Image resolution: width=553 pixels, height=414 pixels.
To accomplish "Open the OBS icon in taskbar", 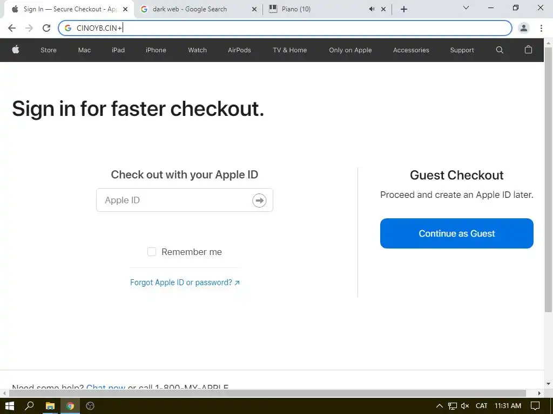I will [90, 406].
